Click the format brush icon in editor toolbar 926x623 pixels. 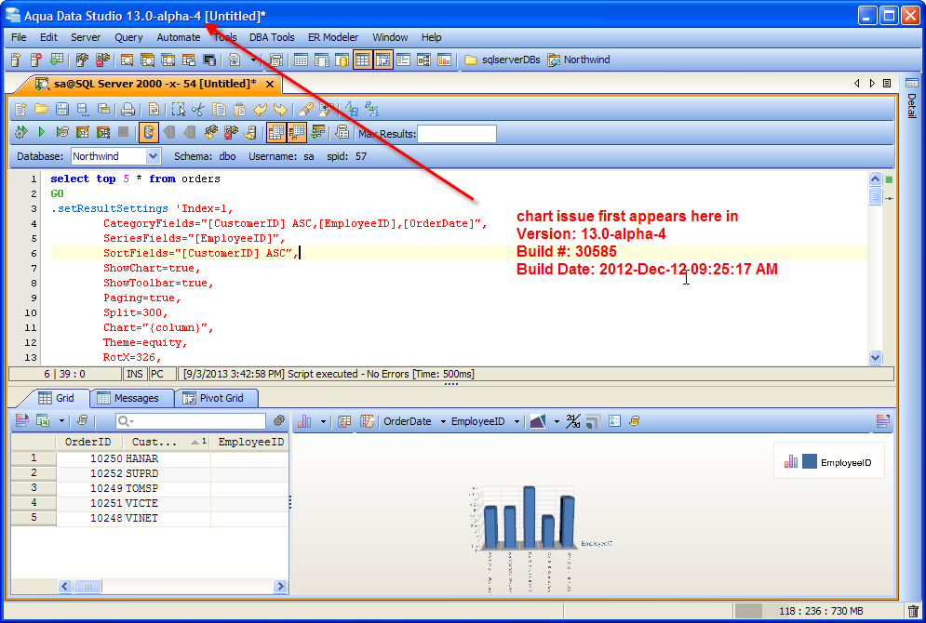306,109
